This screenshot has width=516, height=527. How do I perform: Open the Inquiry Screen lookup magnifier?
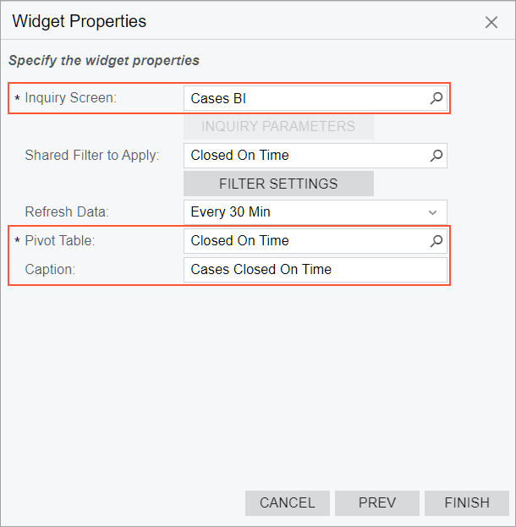pos(436,98)
